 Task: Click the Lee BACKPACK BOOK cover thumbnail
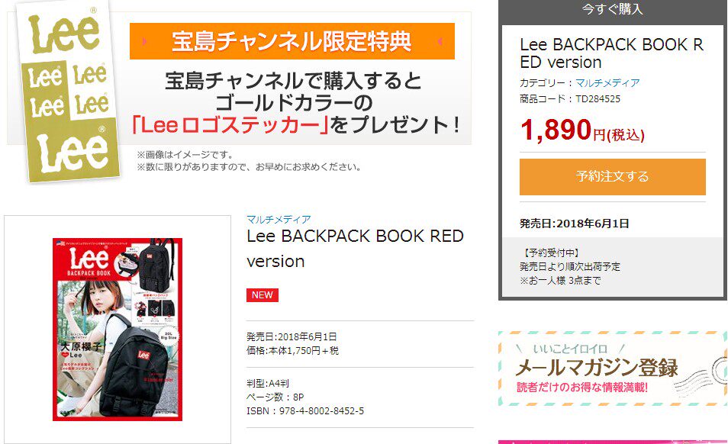118,330
